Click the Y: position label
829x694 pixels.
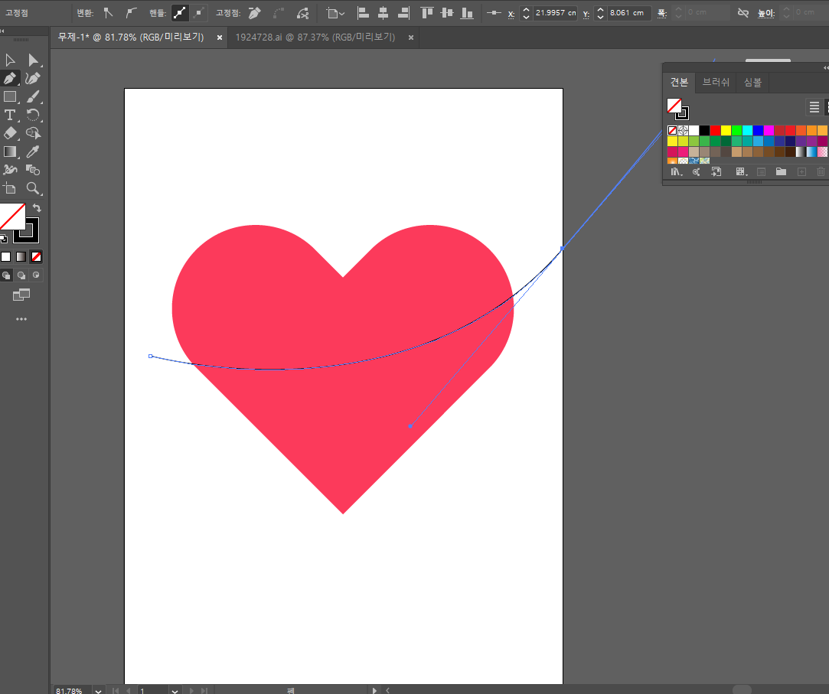tap(586, 14)
